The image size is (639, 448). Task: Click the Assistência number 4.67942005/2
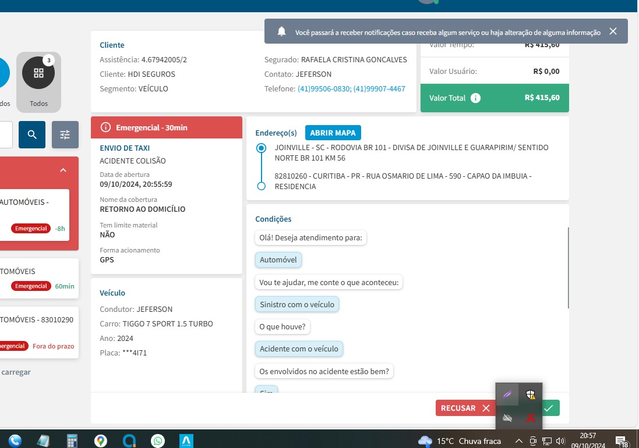(164, 60)
